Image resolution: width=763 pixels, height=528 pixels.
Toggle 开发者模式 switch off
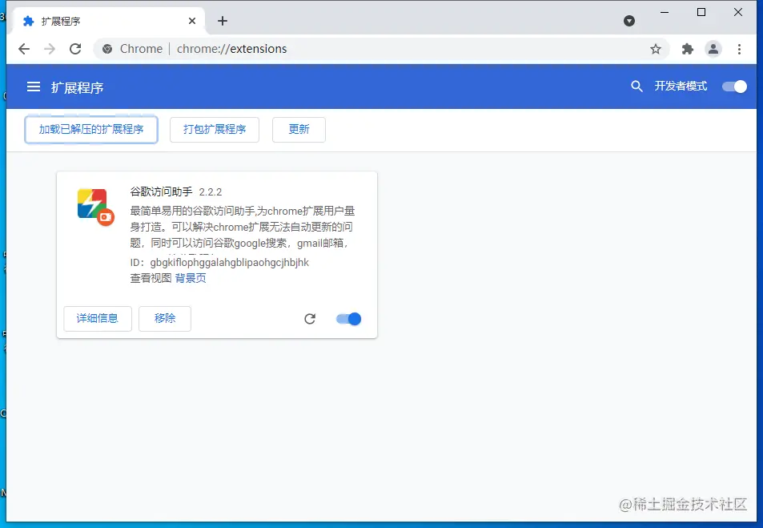click(x=734, y=87)
